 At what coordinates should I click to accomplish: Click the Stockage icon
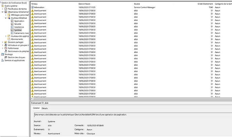pyautogui.click(x=2, y=54)
